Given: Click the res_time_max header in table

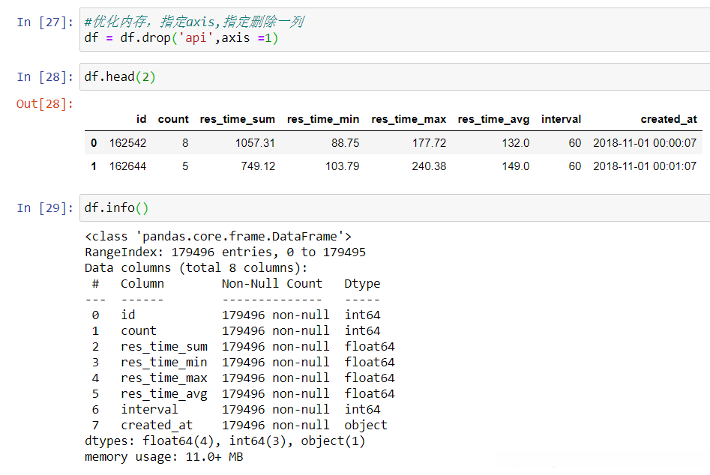Looking at the screenshot, I should [409, 119].
